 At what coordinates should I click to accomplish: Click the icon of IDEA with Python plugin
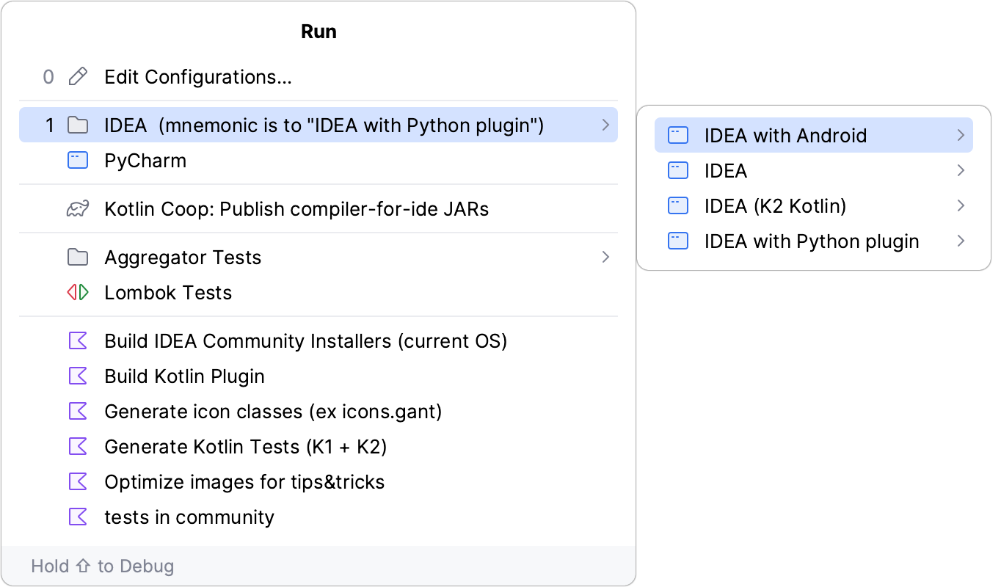(x=678, y=241)
